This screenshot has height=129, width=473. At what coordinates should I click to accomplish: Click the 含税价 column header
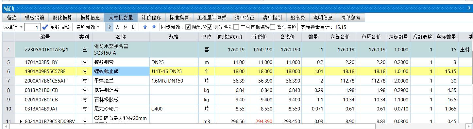(x=288, y=37)
